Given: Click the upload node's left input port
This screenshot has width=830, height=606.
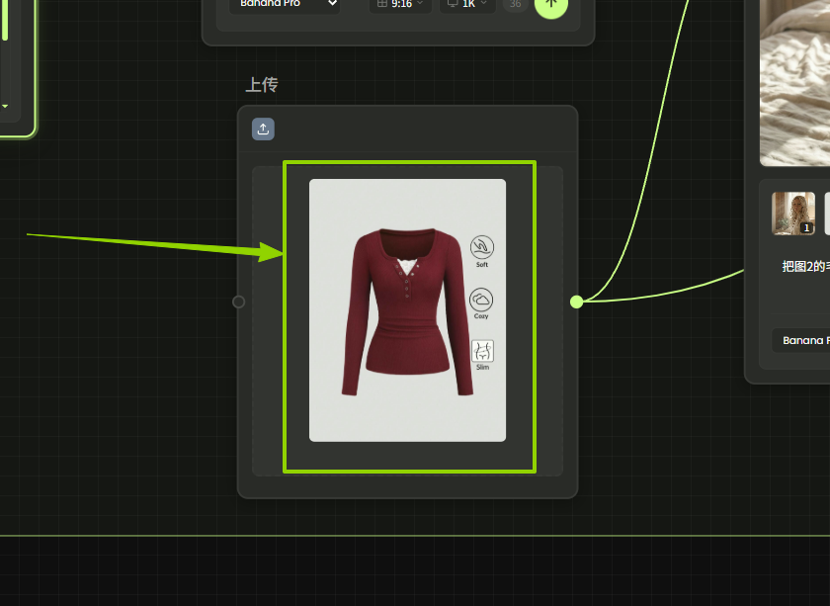Looking at the screenshot, I should 238,302.
